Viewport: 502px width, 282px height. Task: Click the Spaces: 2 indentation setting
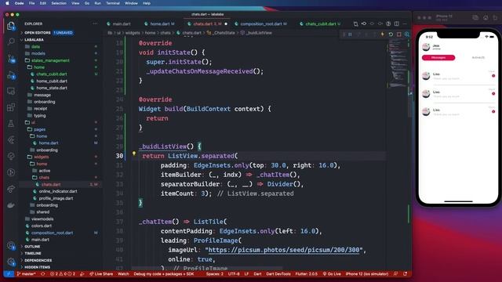[x=214, y=274]
